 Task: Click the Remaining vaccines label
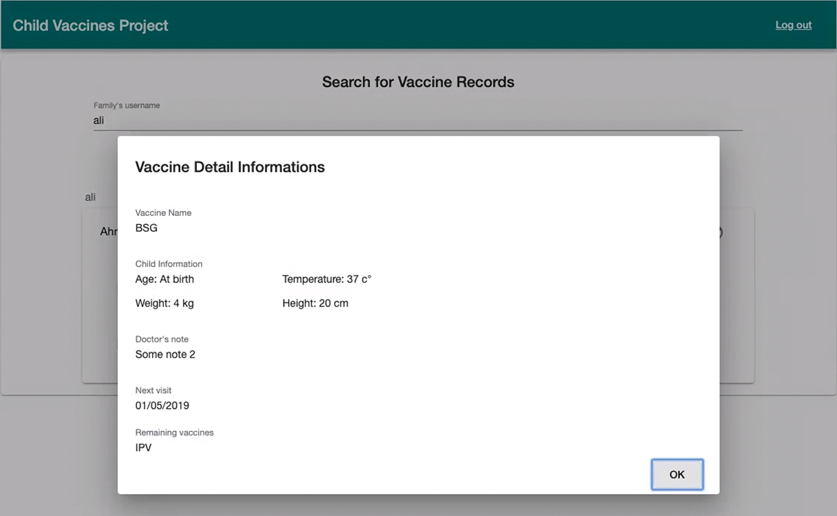tap(174, 433)
